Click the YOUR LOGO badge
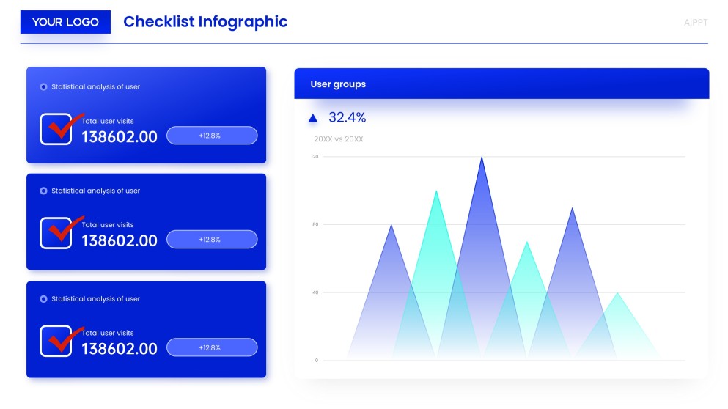728x409 pixels. (65, 22)
